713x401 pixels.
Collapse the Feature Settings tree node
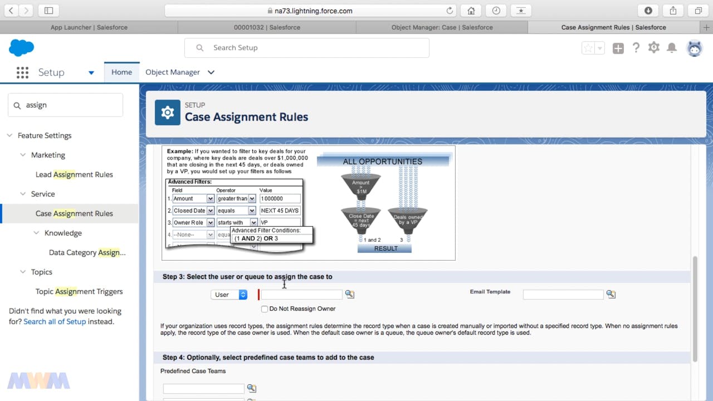click(10, 135)
